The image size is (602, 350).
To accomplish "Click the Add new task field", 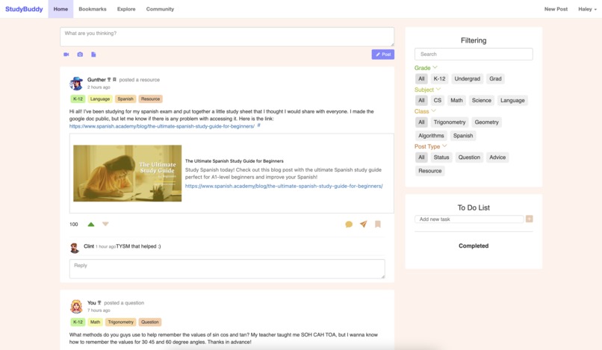I will (469, 219).
